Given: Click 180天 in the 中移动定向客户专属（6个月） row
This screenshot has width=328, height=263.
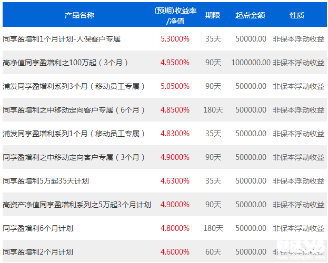Looking at the screenshot, I should tap(213, 110).
